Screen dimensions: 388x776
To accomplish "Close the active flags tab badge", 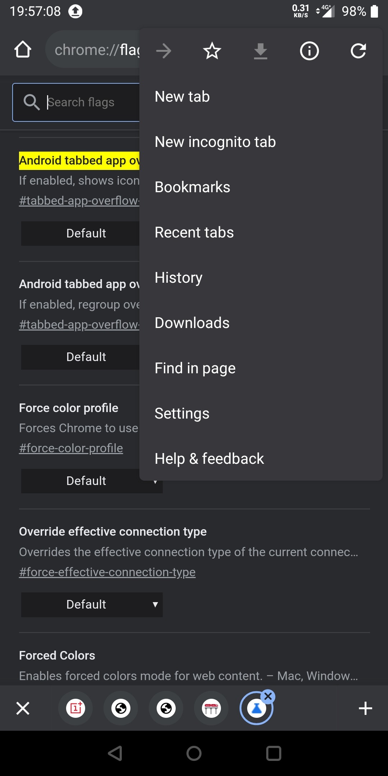I will [268, 697].
